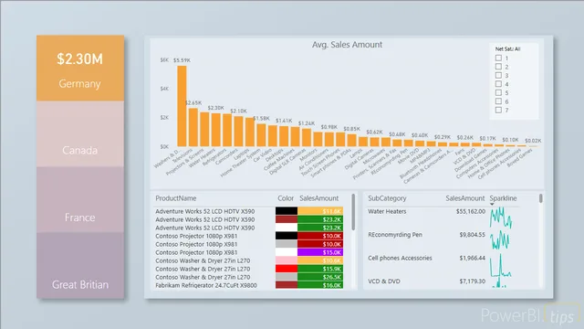Click the $9,804.55 sales value
Image resolution: width=584 pixels, height=329 pixels.
(473, 235)
